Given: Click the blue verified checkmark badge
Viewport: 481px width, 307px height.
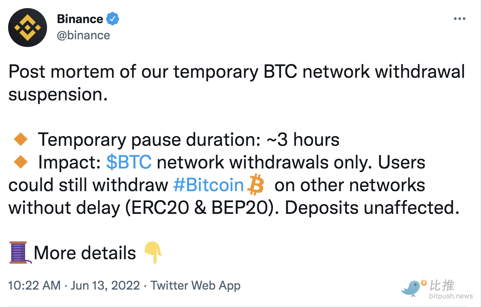Looking at the screenshot, I should [113, 19].
